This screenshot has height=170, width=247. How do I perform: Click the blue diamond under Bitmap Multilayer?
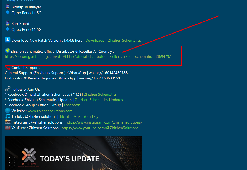8,12
